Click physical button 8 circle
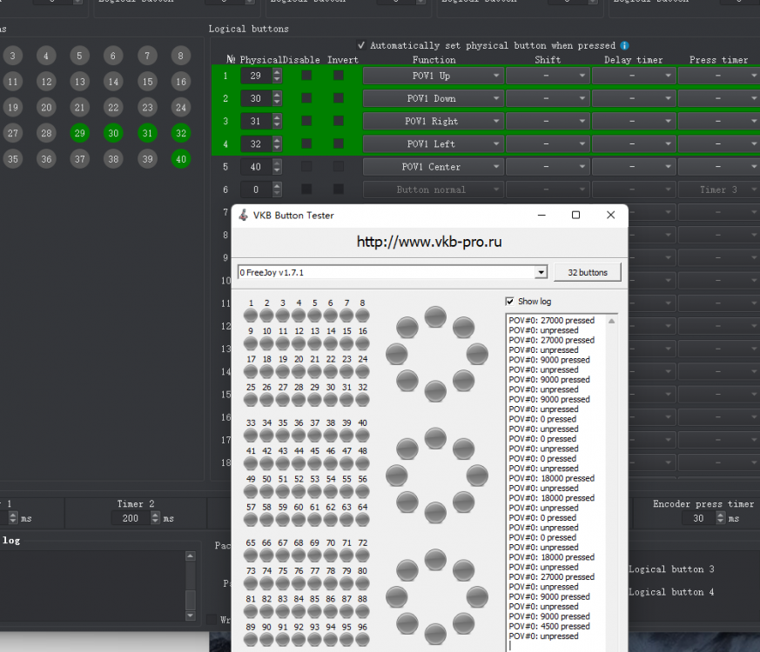 coord(180,56)
